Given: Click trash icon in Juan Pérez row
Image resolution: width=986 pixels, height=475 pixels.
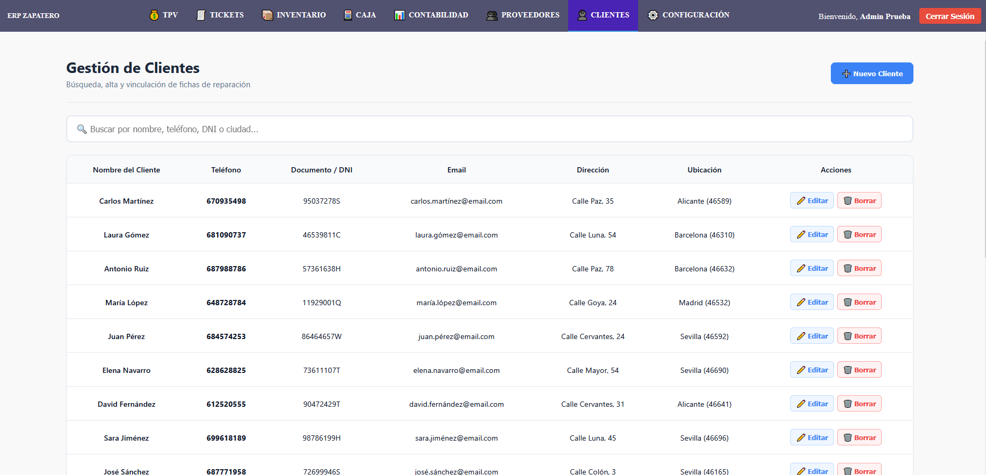Looking at the screenshot, I should pyautogui.click(x=847, y=336).
